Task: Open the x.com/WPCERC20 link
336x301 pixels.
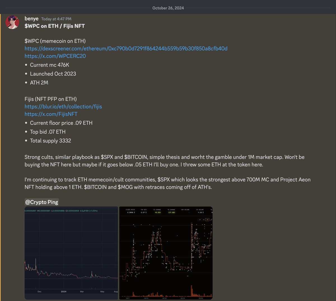Action: point(55,56)
